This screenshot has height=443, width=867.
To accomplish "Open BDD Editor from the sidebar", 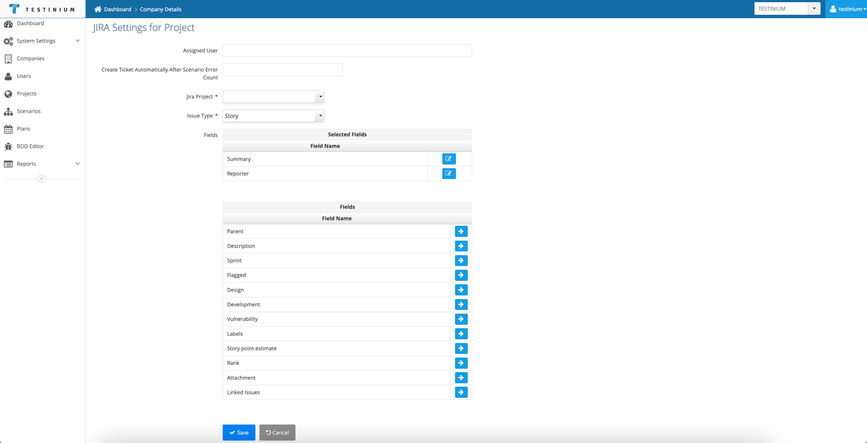I will coord(30,147).
